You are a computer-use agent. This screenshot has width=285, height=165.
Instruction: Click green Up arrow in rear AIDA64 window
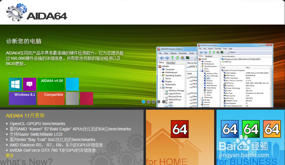coord(172,58)
